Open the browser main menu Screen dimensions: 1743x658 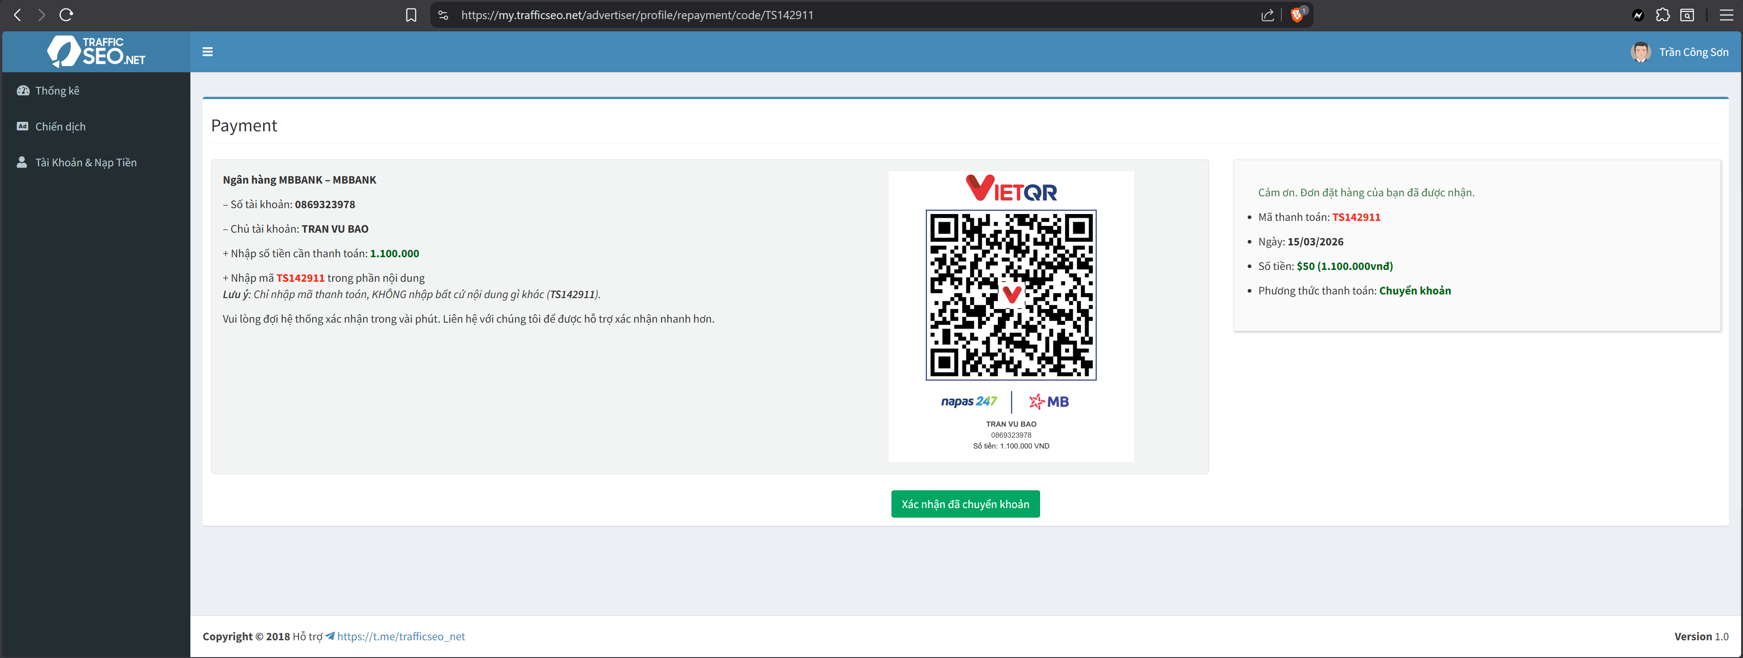click(x=1726, y=15)
